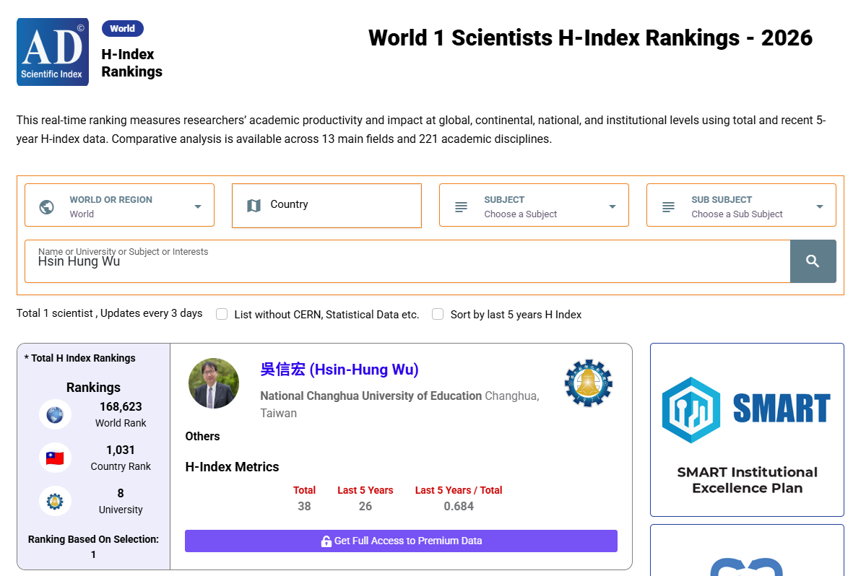Click the lock icon on premium button
The width and height of the screenshot is (853, 576).
click(326, 541)
